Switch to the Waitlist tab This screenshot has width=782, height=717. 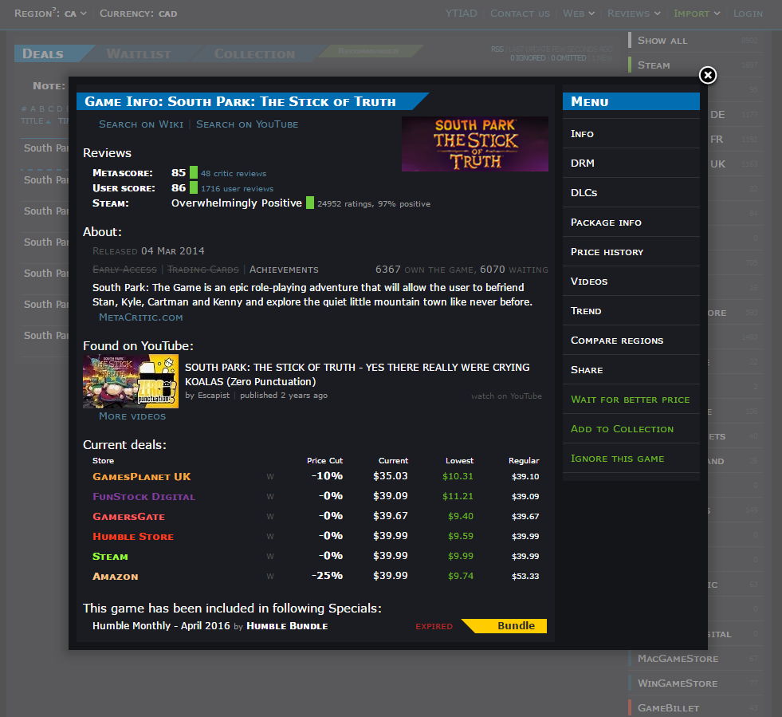139,54
